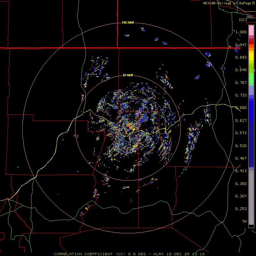Click the 50 NMI range ring label

pyautogui.click(x=128, y=75)
